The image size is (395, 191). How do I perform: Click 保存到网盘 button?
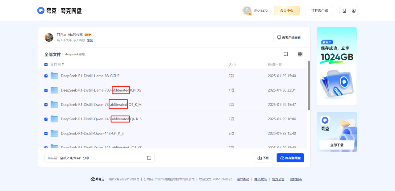290,158
